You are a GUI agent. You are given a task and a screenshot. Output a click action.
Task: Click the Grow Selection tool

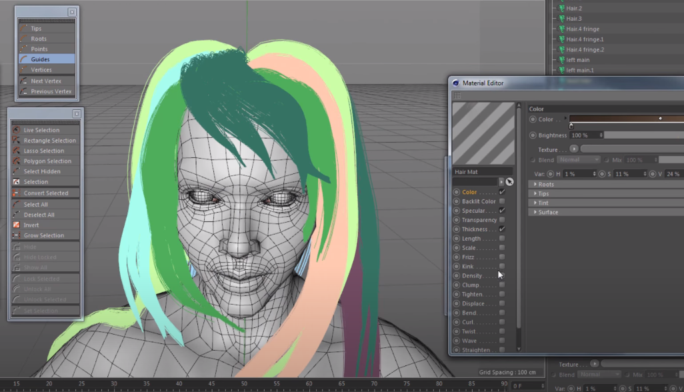pos(44,235)
